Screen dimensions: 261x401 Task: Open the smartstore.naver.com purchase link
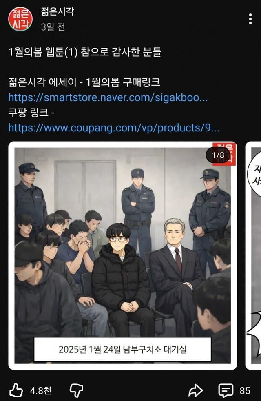tap(108, 97)
